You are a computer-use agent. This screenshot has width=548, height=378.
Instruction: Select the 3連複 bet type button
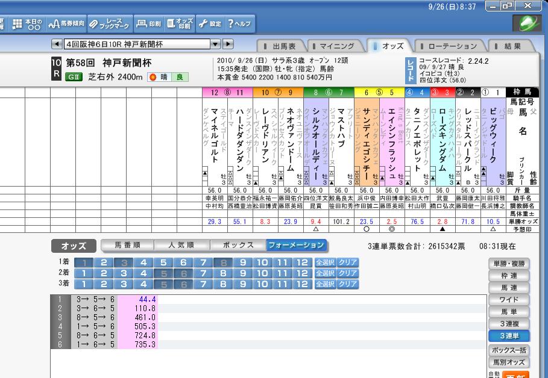pyautogui.click(x=509, y=324)
